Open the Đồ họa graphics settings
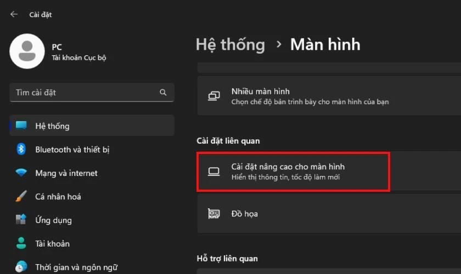Viewport: 461px width, 274px height. 329,214
